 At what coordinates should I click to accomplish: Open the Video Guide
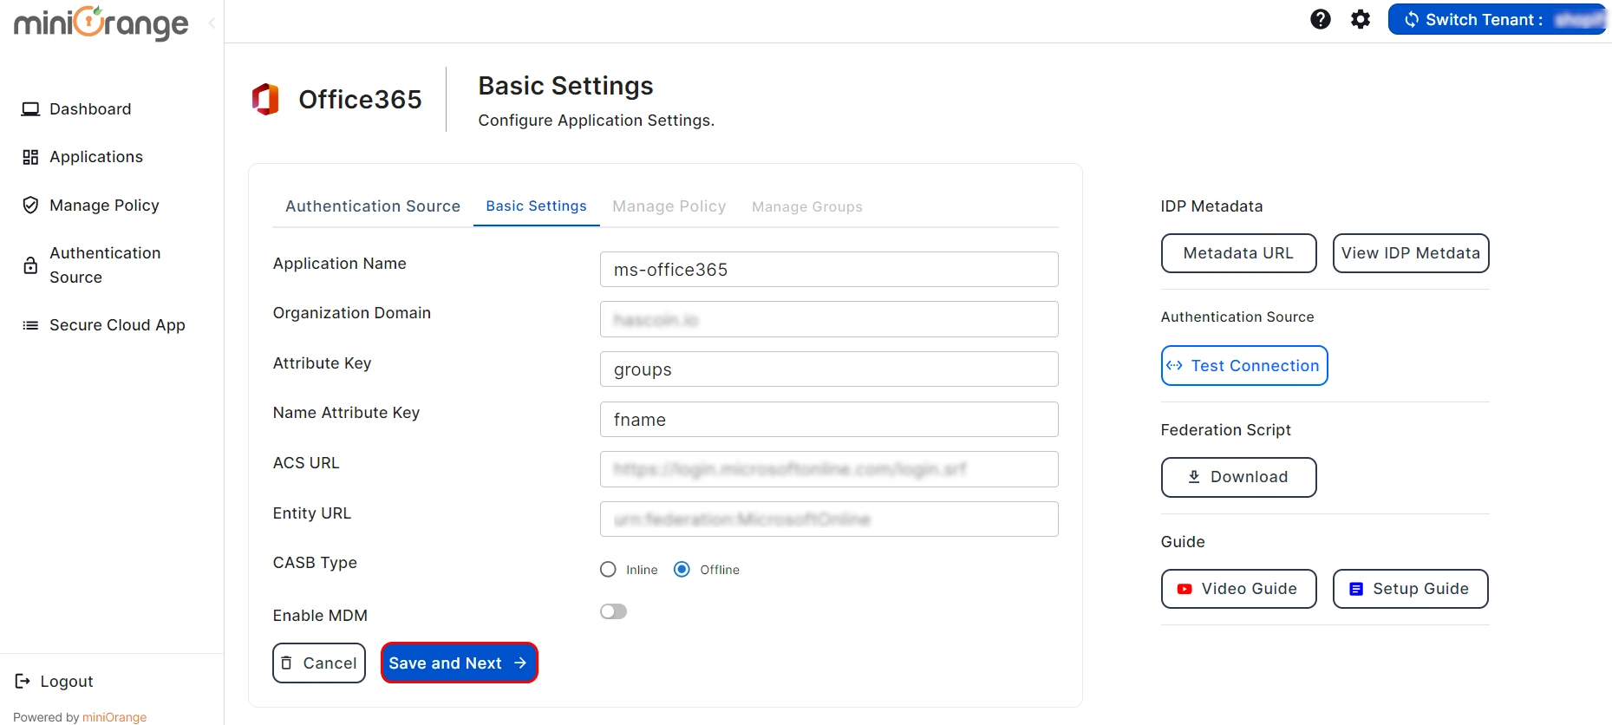point(1238,589)
